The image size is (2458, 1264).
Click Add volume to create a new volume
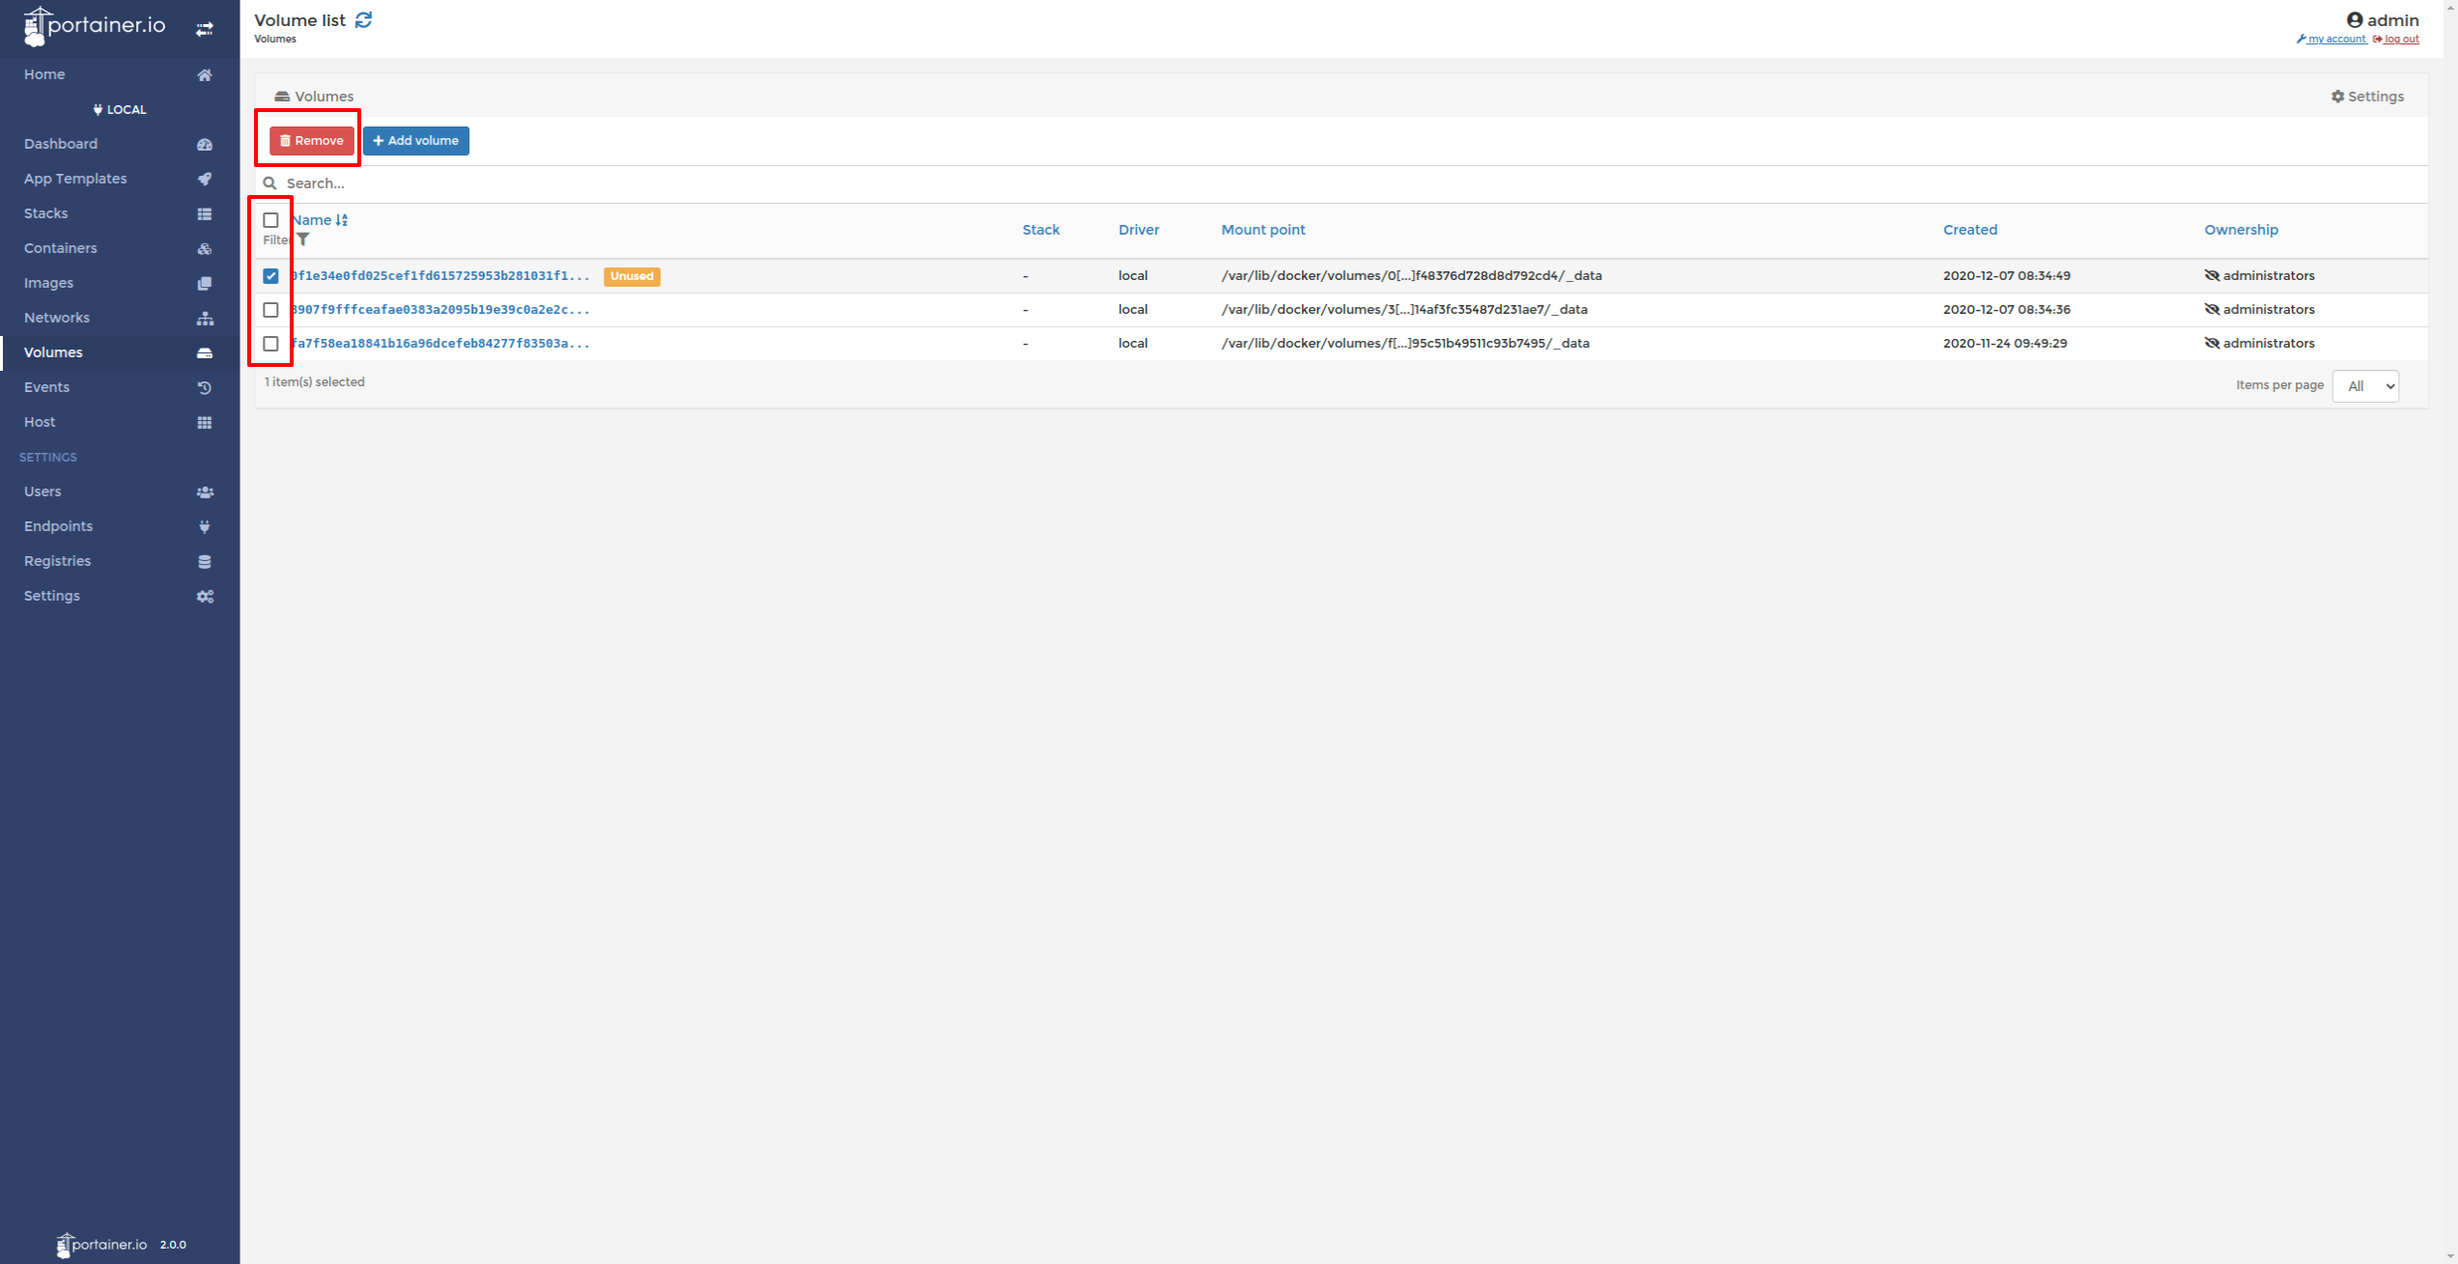(x=416, y=140)
